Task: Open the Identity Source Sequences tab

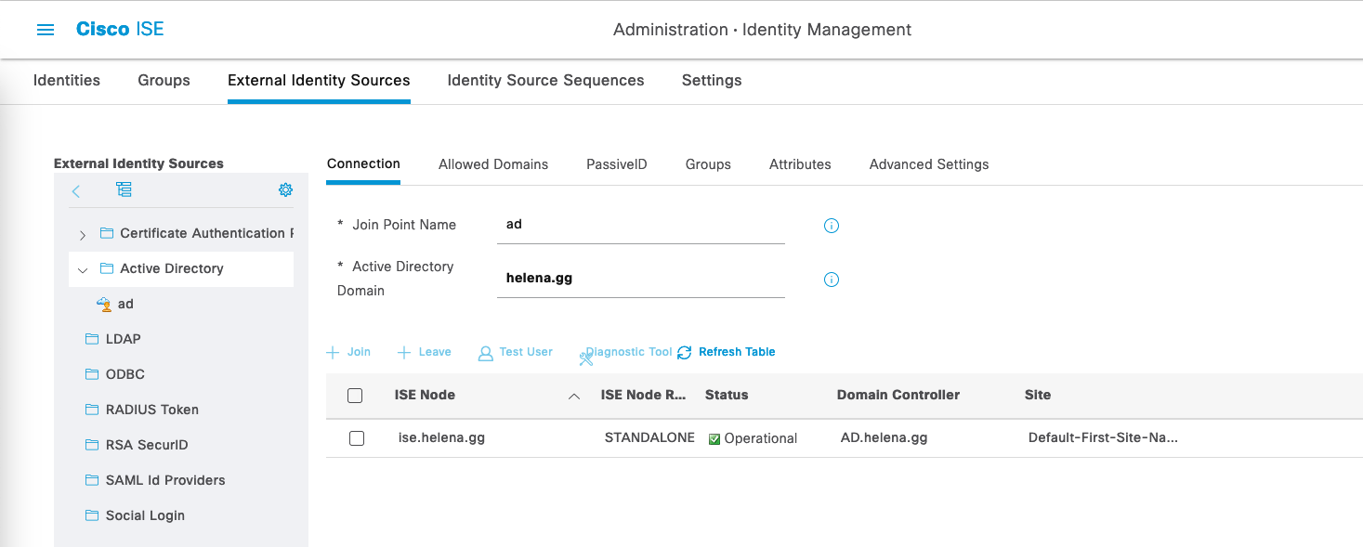Action: [x=545, y=80]
